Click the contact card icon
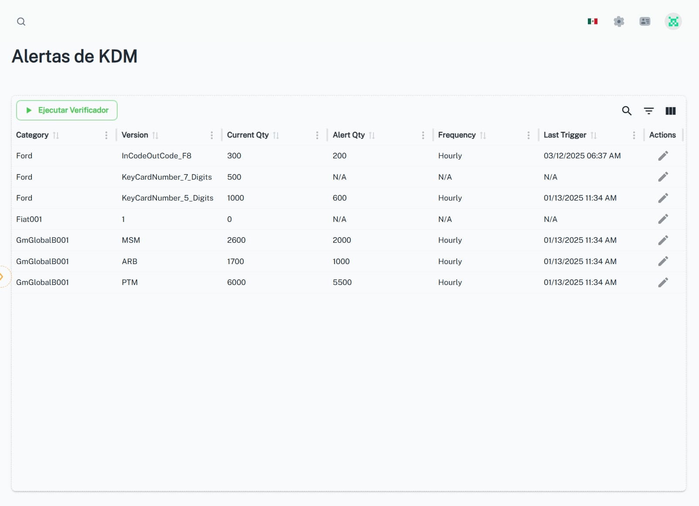Screen dimensions: 699x506 click(645, 21)
